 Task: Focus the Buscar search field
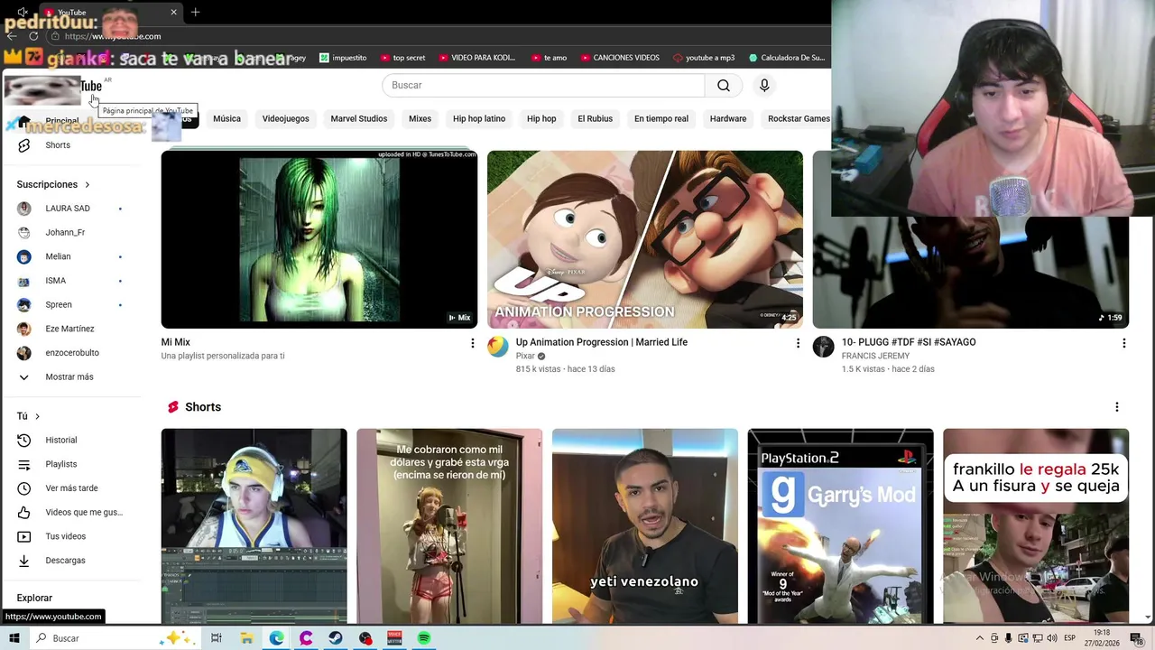pyautogui.click(x=543, y=85)
